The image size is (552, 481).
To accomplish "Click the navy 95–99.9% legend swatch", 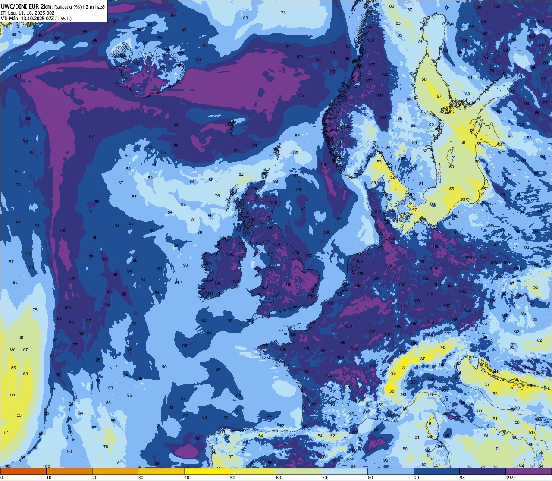I will [483, 471].
